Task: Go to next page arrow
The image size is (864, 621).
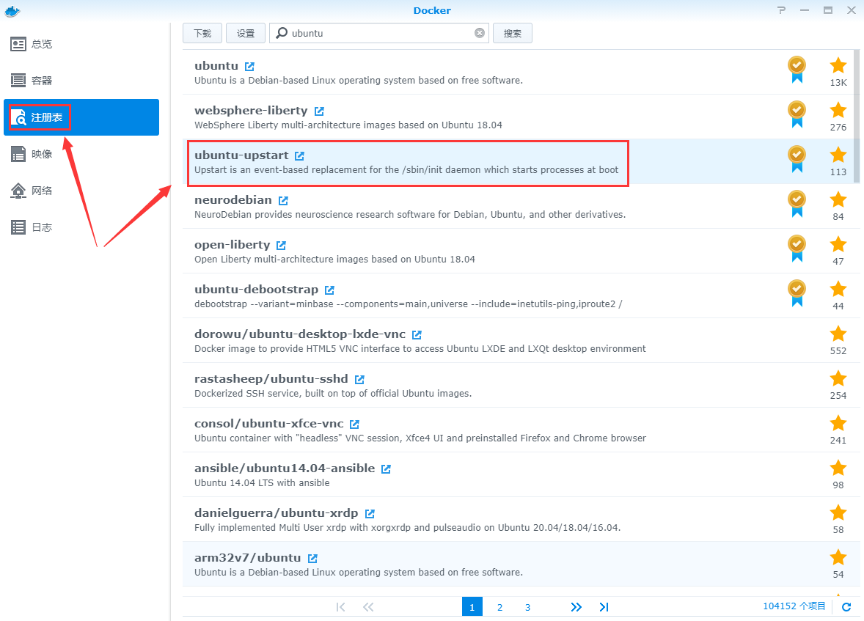Action: pyautogui.click(x=576, y=607)
